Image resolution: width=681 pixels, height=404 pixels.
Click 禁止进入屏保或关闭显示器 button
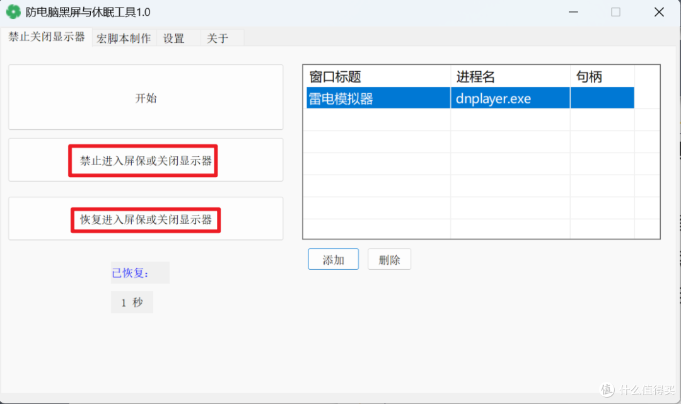click(146, 160)
